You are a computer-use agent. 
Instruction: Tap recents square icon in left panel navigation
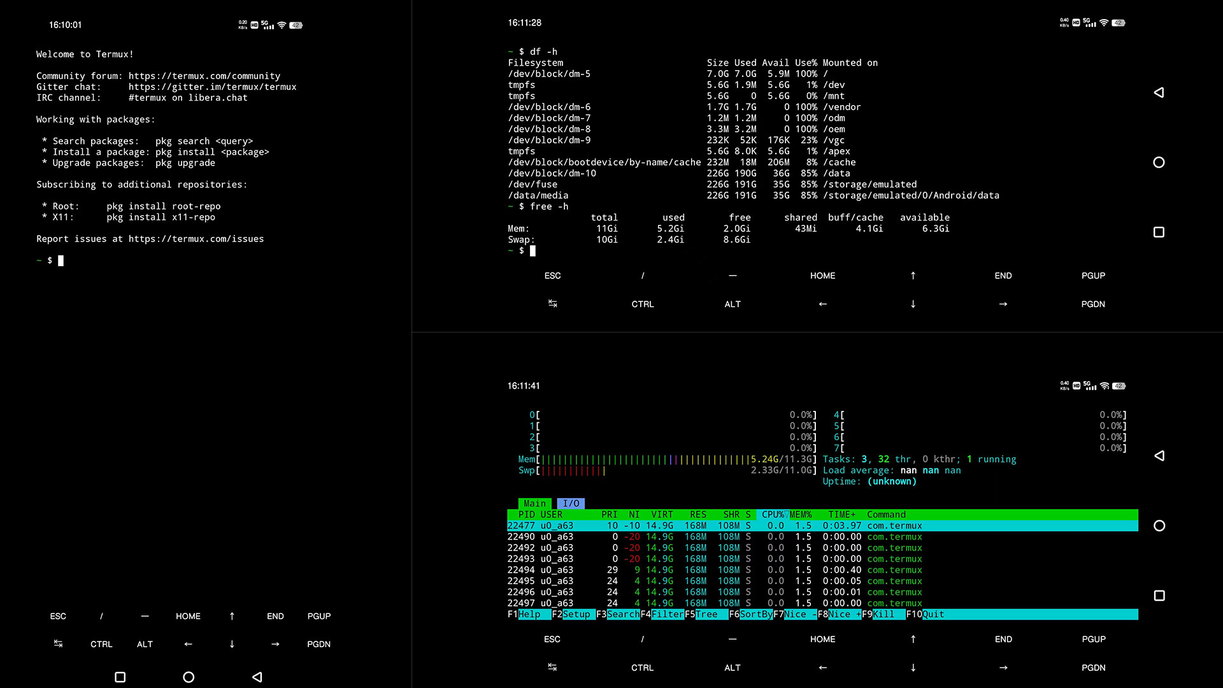pyautogui.click(x=120, y=677)
